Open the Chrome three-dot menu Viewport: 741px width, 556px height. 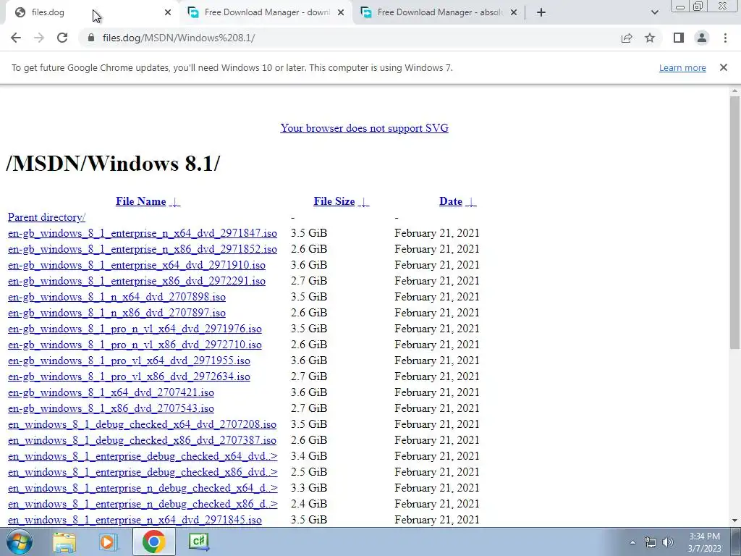click(725, 38)
